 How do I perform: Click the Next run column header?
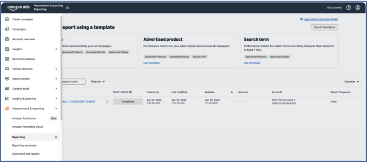(243, 92)
